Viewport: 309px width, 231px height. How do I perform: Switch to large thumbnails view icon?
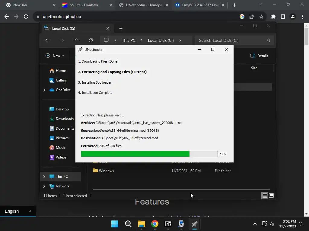[271, 196]
